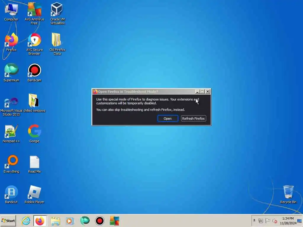Image resolution: width=303 pixels, height=227 pixels.
Task: Open Windows Media Player from the taskbar
Action: coord(70,220)
